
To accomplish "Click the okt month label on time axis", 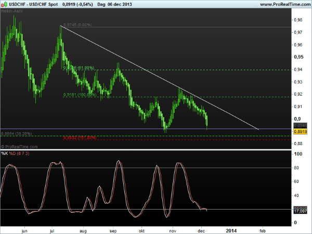I will tap(141, 231).
